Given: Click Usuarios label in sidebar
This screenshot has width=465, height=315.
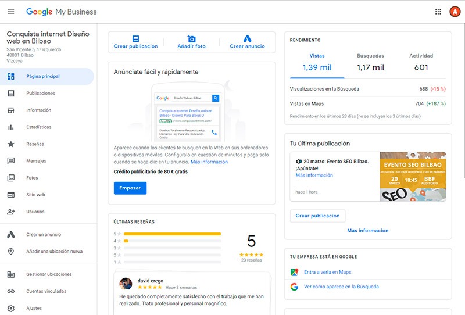Looking at the screenshot, I should 35,212.
